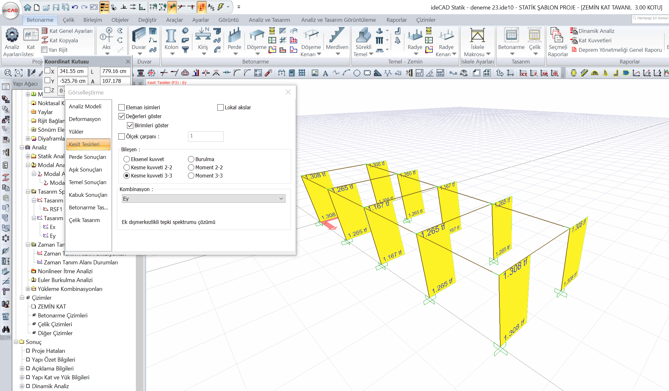Switch to Perde Sonuçları section
Image resolution: width=669 pixels, height=391 pixels.
point(88,157)
